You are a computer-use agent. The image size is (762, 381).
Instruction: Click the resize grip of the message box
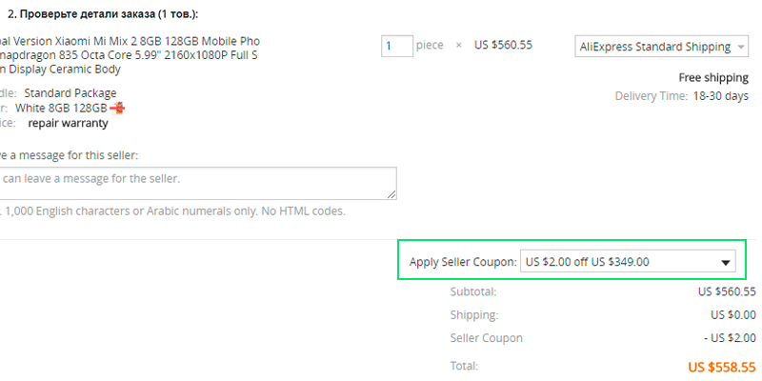pos(391,194)
